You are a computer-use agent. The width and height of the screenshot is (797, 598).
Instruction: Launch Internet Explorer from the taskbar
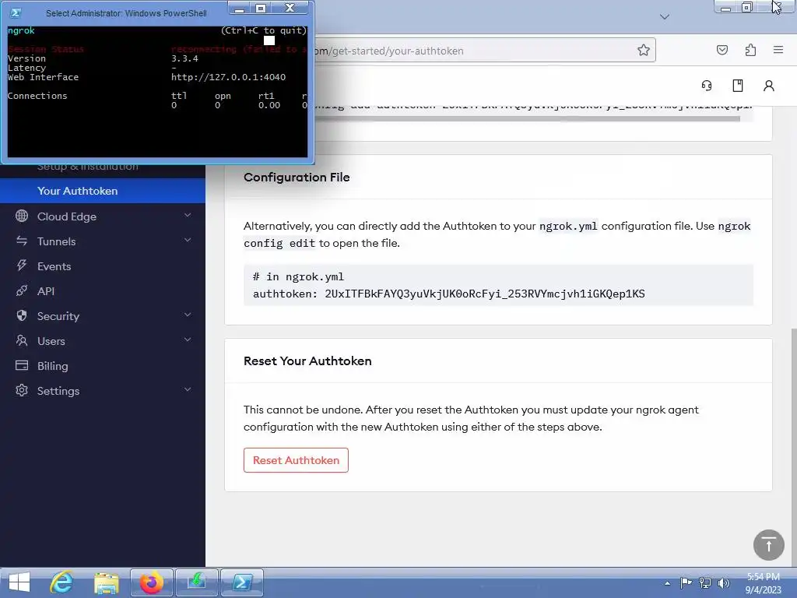[61, 582]
